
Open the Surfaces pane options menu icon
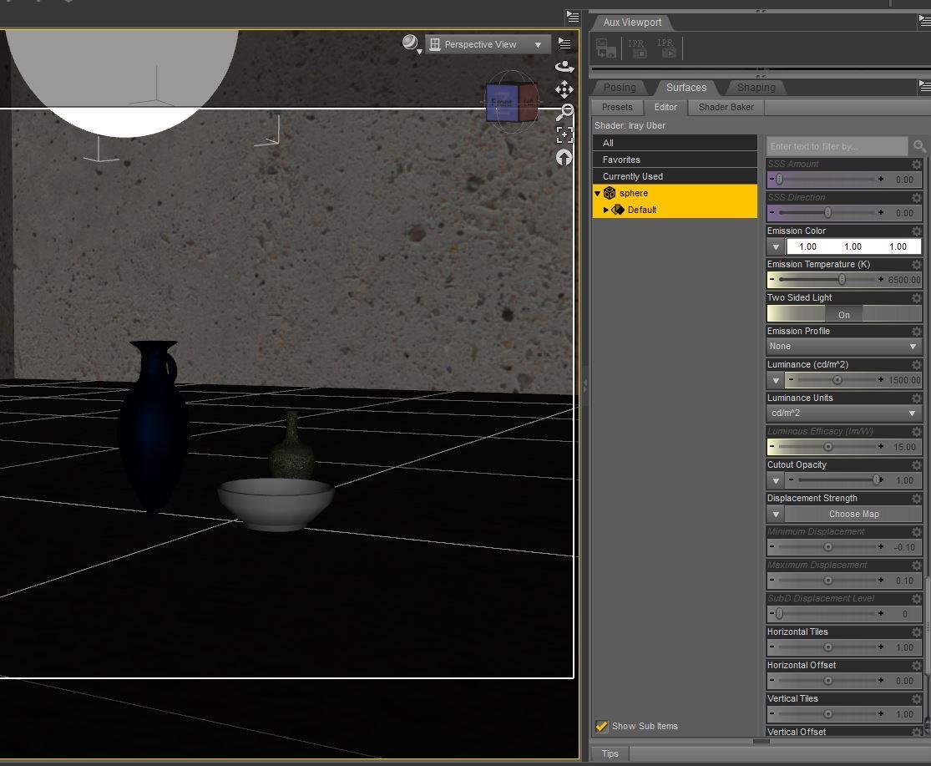[x=924, y=87]
